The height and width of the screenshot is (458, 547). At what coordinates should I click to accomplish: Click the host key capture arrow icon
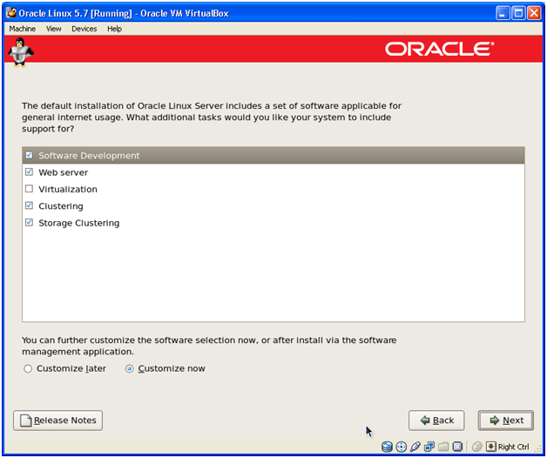tap(491, 447)
